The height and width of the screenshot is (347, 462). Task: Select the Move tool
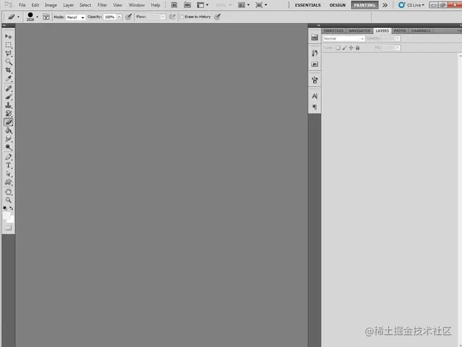click(8, 36)
